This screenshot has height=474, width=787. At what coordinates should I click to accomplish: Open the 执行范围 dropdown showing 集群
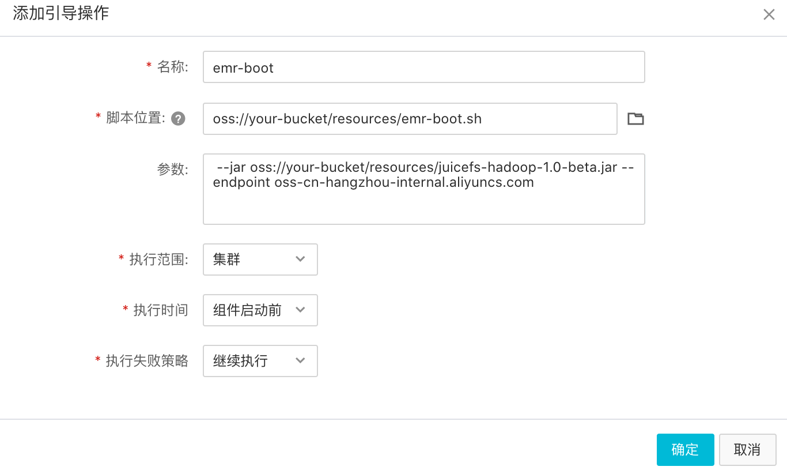click(260, 259)
